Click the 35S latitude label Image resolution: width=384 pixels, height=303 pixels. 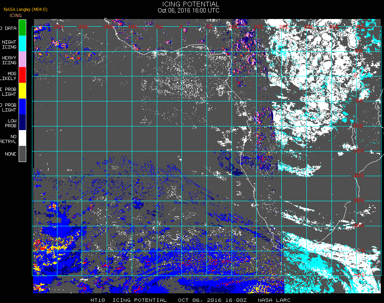[360, 250]
